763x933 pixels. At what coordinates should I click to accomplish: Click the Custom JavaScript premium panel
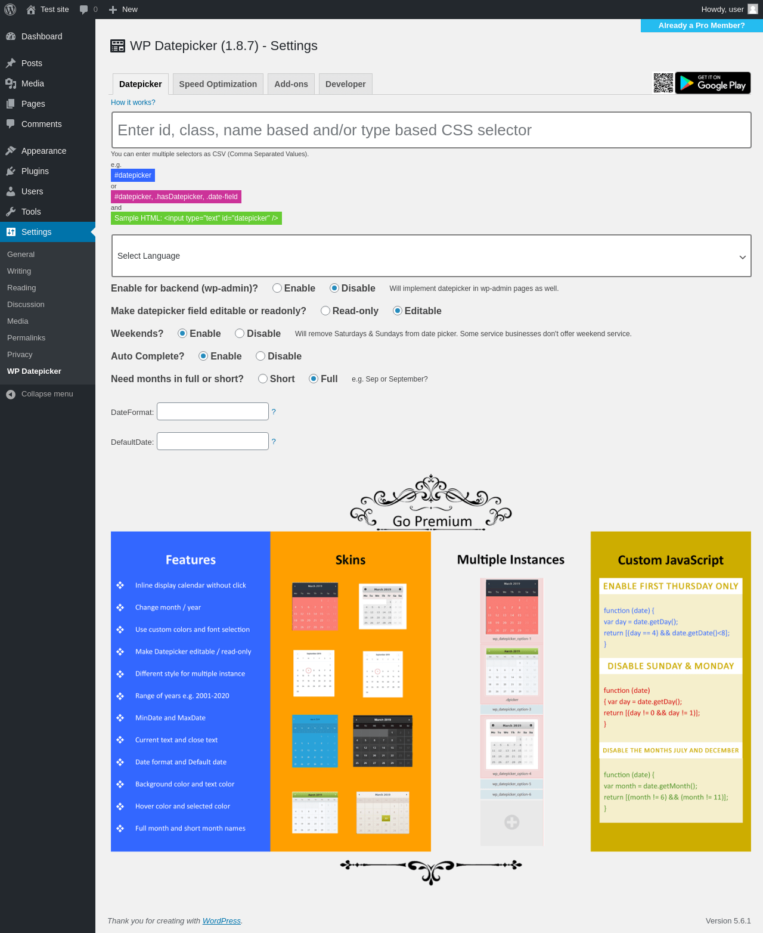(x=671, y=692)
